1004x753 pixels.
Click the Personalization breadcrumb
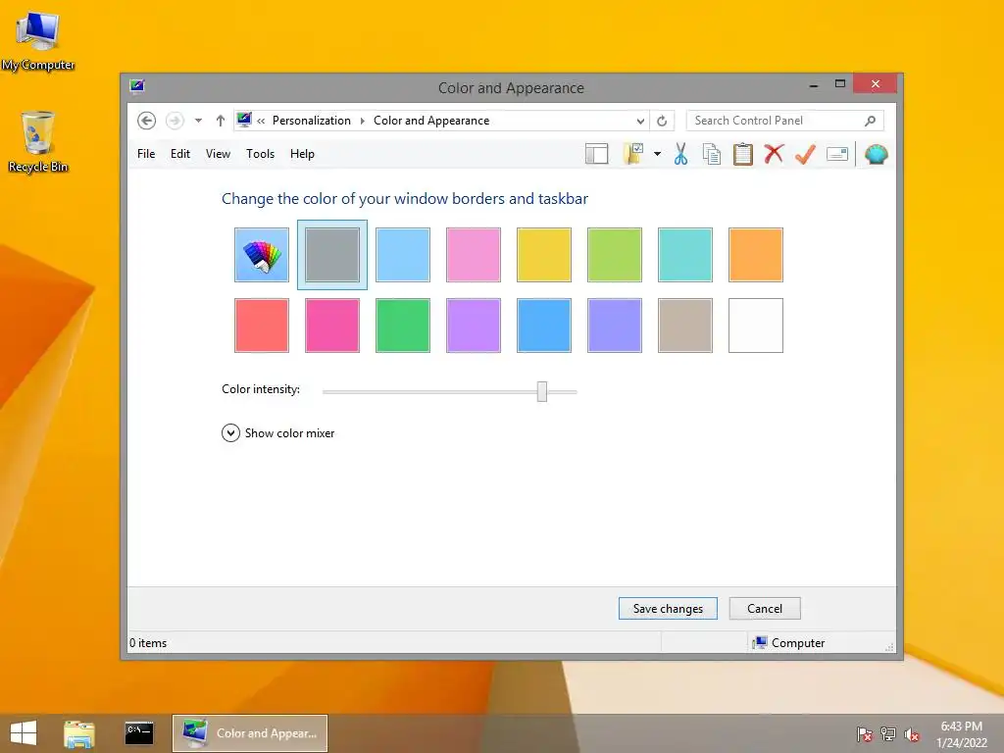(x=311, y=121)
